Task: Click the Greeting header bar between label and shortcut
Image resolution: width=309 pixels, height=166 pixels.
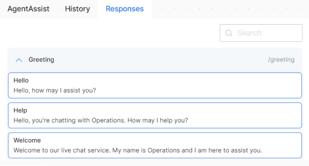Action: point(159,60)
